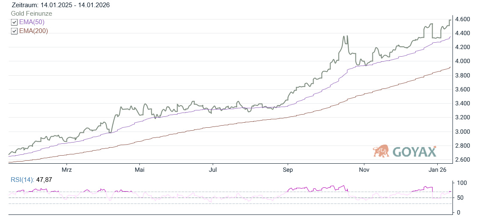Click the Nov label on time axis
This screenshot has height=217, width=483.
364,170
